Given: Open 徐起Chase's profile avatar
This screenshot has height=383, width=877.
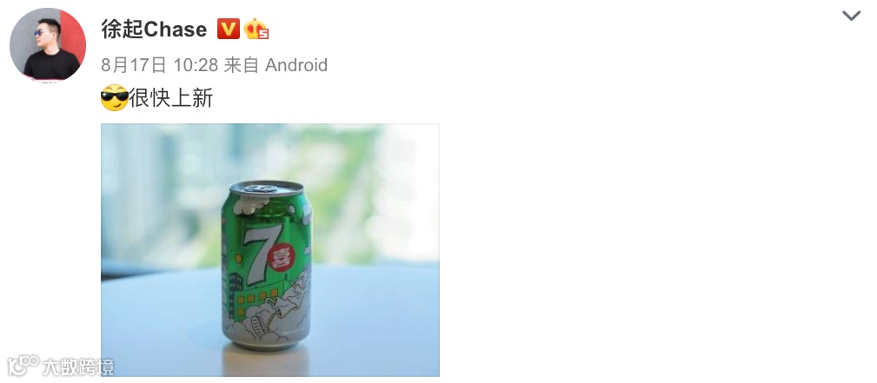Looking at the screenshot, I should tap(48, 45).
